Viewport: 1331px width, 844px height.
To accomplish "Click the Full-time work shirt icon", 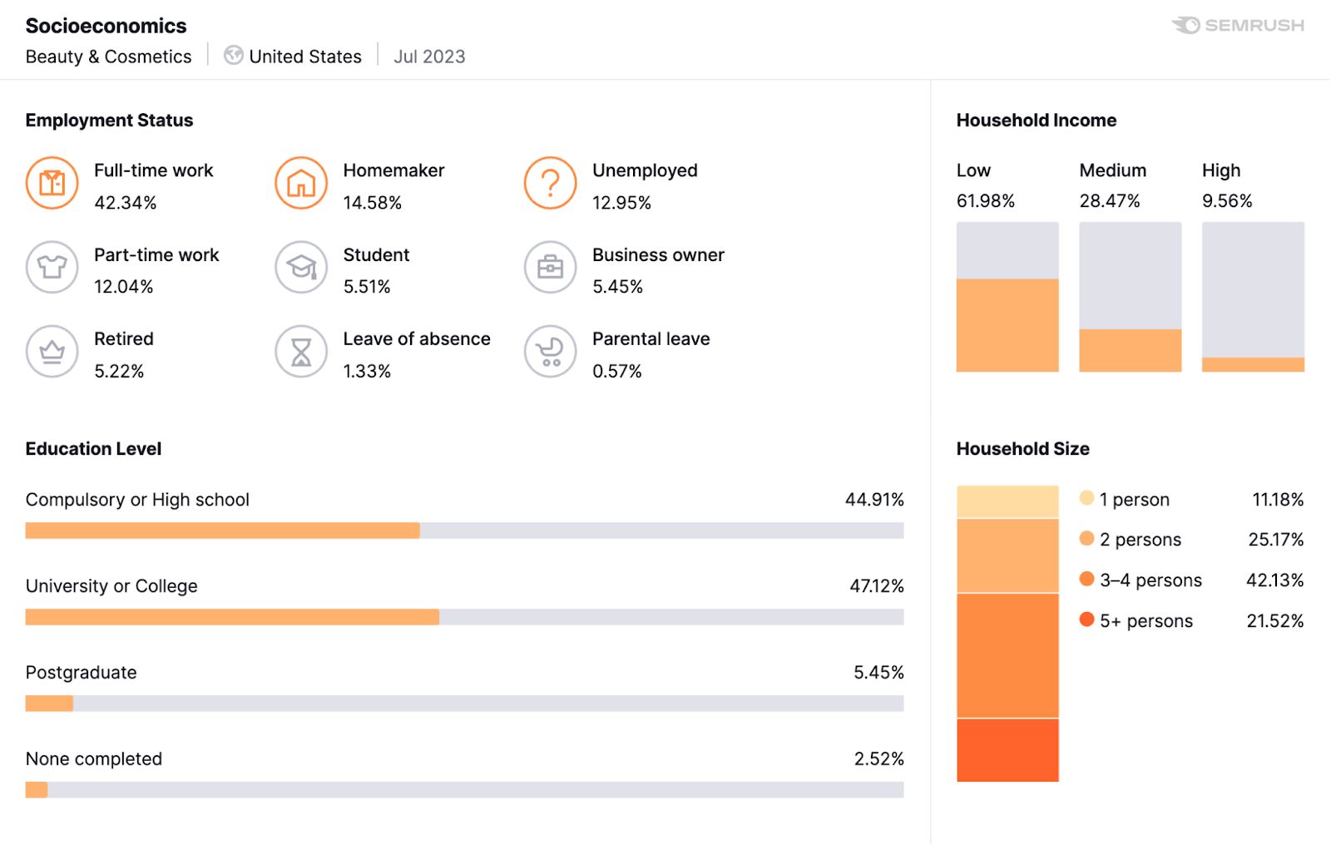I will coord(52,183).
